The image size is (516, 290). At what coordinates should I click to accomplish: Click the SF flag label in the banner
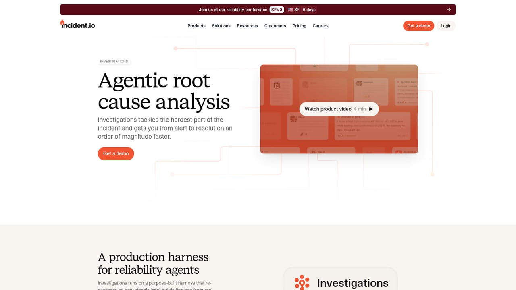(x=293, y=10)
